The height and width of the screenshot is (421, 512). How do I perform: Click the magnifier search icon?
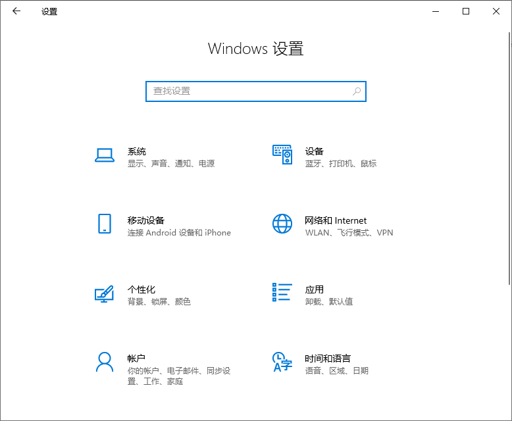357,91
